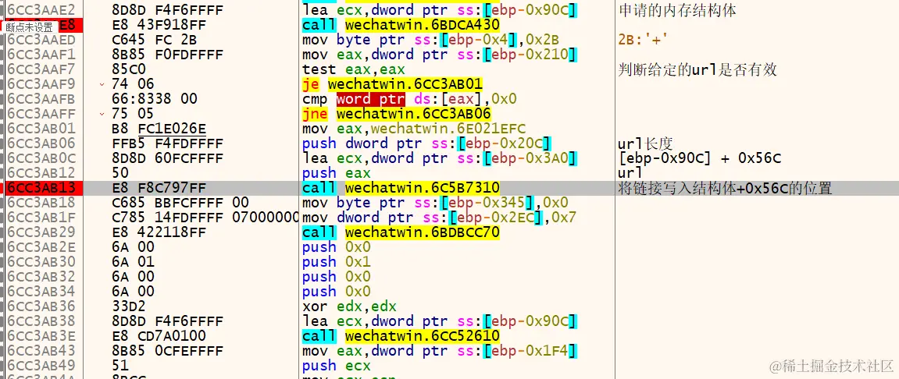
Task: Select the je wechatwin.6CC3AB01 instruction
Action: [x=392, y=85]
